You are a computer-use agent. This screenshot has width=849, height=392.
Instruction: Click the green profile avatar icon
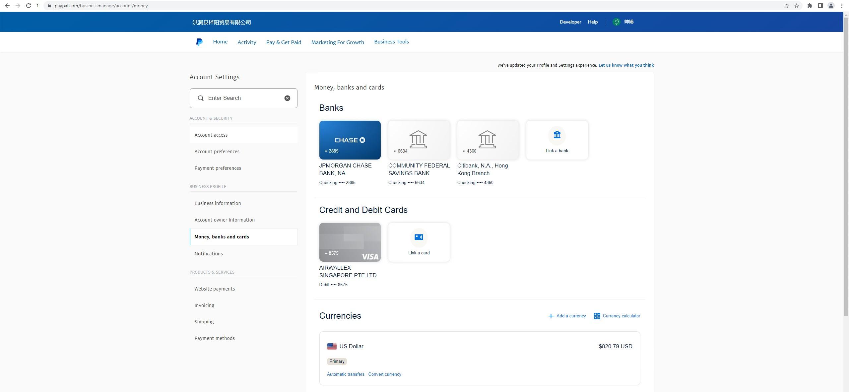(616, 22)
